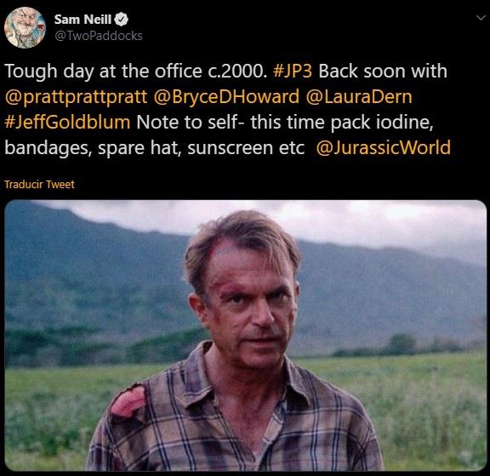Click the 'Back soon with' tweet text

[383, 71]
